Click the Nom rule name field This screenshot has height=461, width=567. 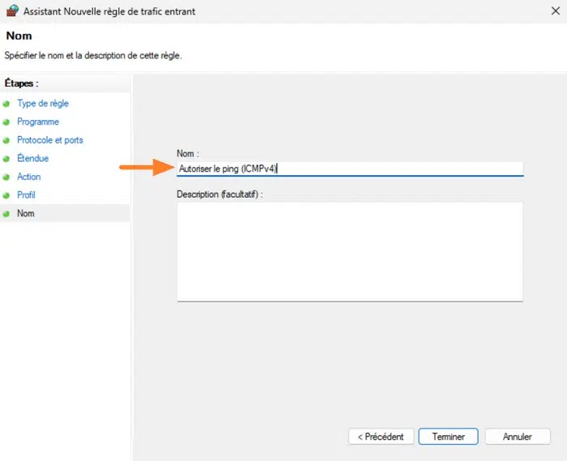point(350,169)
